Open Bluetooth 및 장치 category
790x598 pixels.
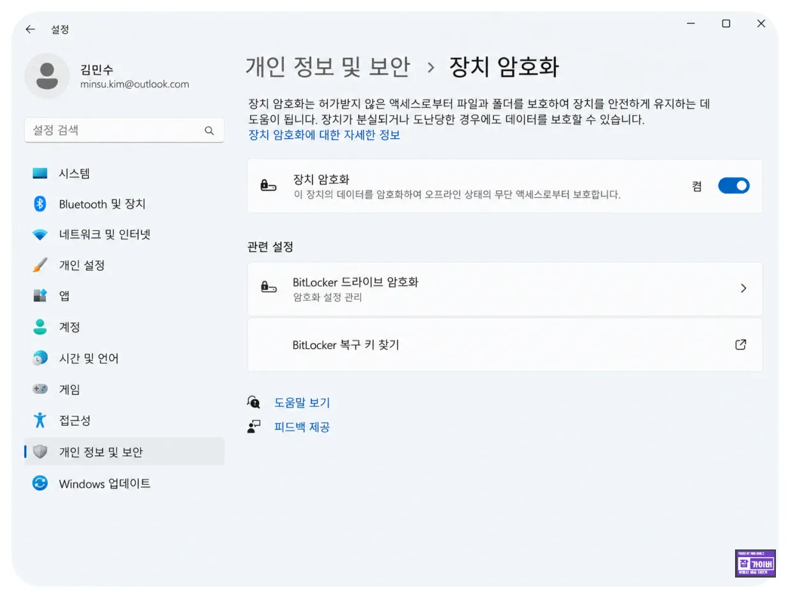click(x=124, y=204)
